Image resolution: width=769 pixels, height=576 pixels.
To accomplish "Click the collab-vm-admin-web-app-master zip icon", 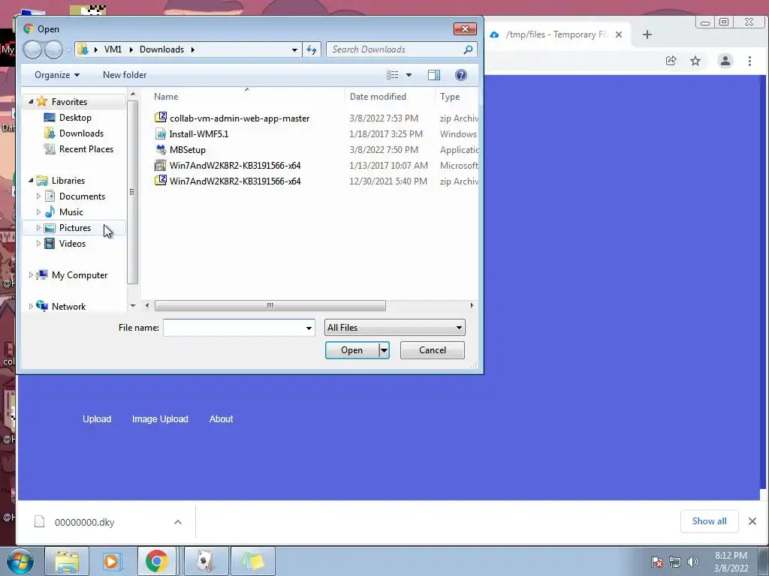I will (x=161, y=118).
